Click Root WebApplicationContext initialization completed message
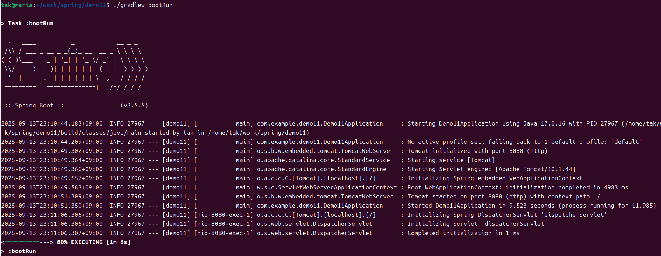661x256 pixels. tap(518, 187)
